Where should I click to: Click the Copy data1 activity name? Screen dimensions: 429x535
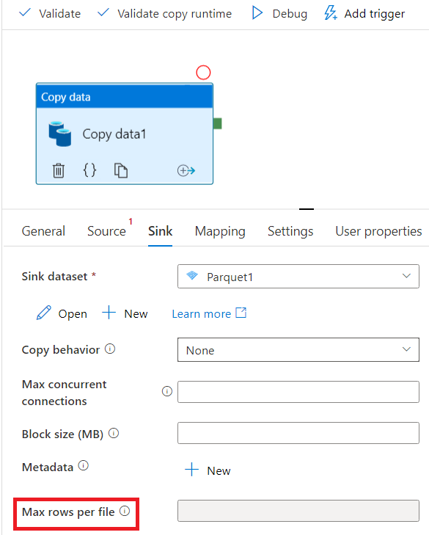coord(114,134)
